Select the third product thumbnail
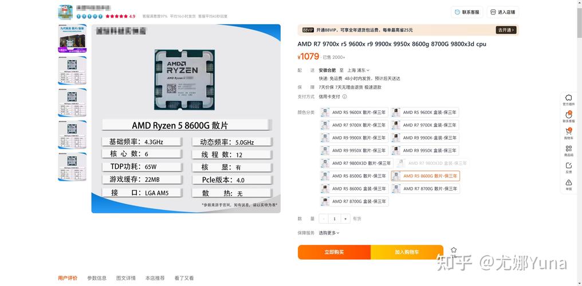 (x=72, y=102)
